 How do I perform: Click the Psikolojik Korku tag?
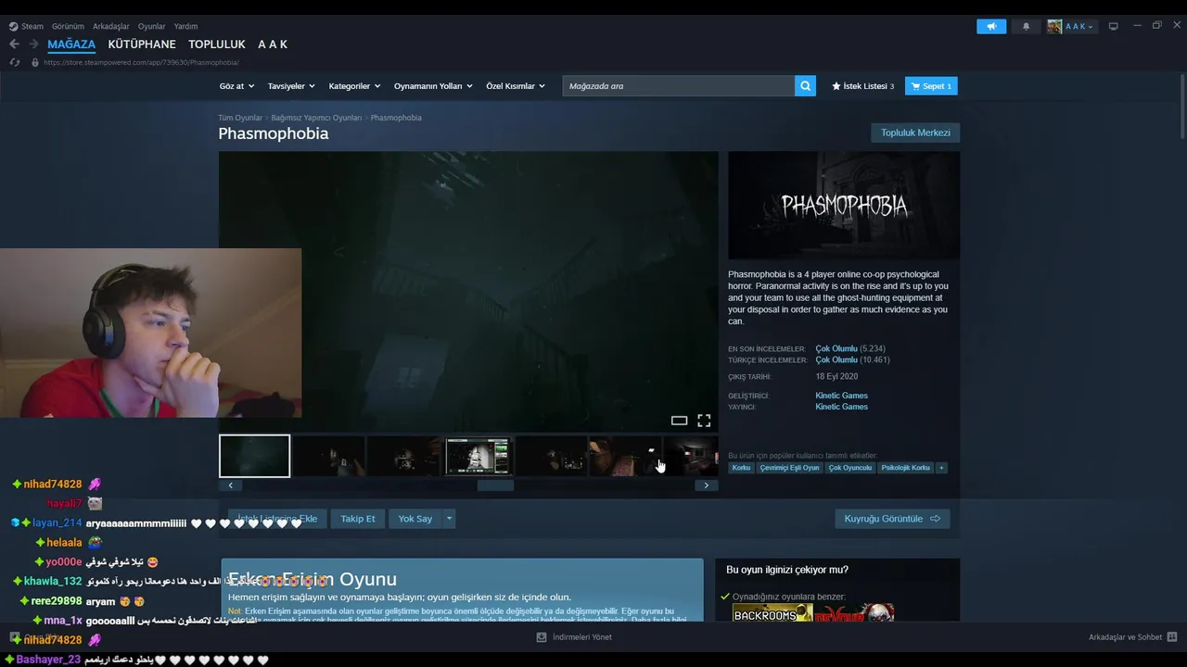click(x=905, y=468)
